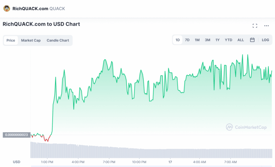Switch to the Market Cap tab
This screenshot has height=167, width=275.
pos(31,40)
